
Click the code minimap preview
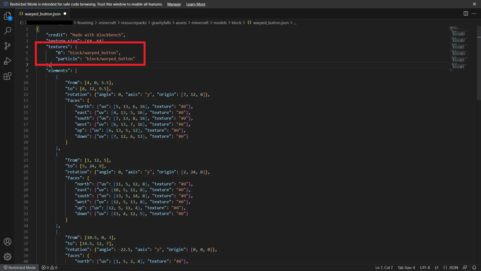[x=458, y=48]
